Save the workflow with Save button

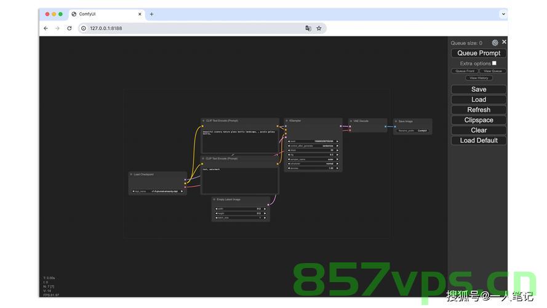click(x=479, y=89)
